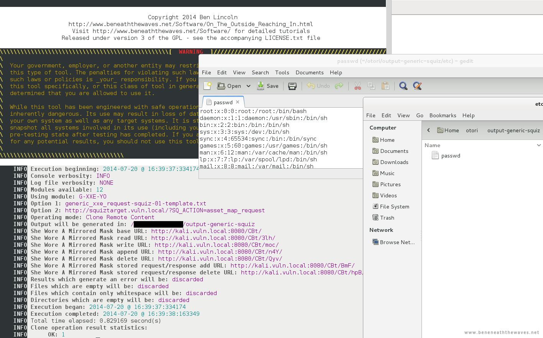Click the Cut scissors icon in gedit
543x338 pixels.
pyautogui.click(x=358, y=86)
